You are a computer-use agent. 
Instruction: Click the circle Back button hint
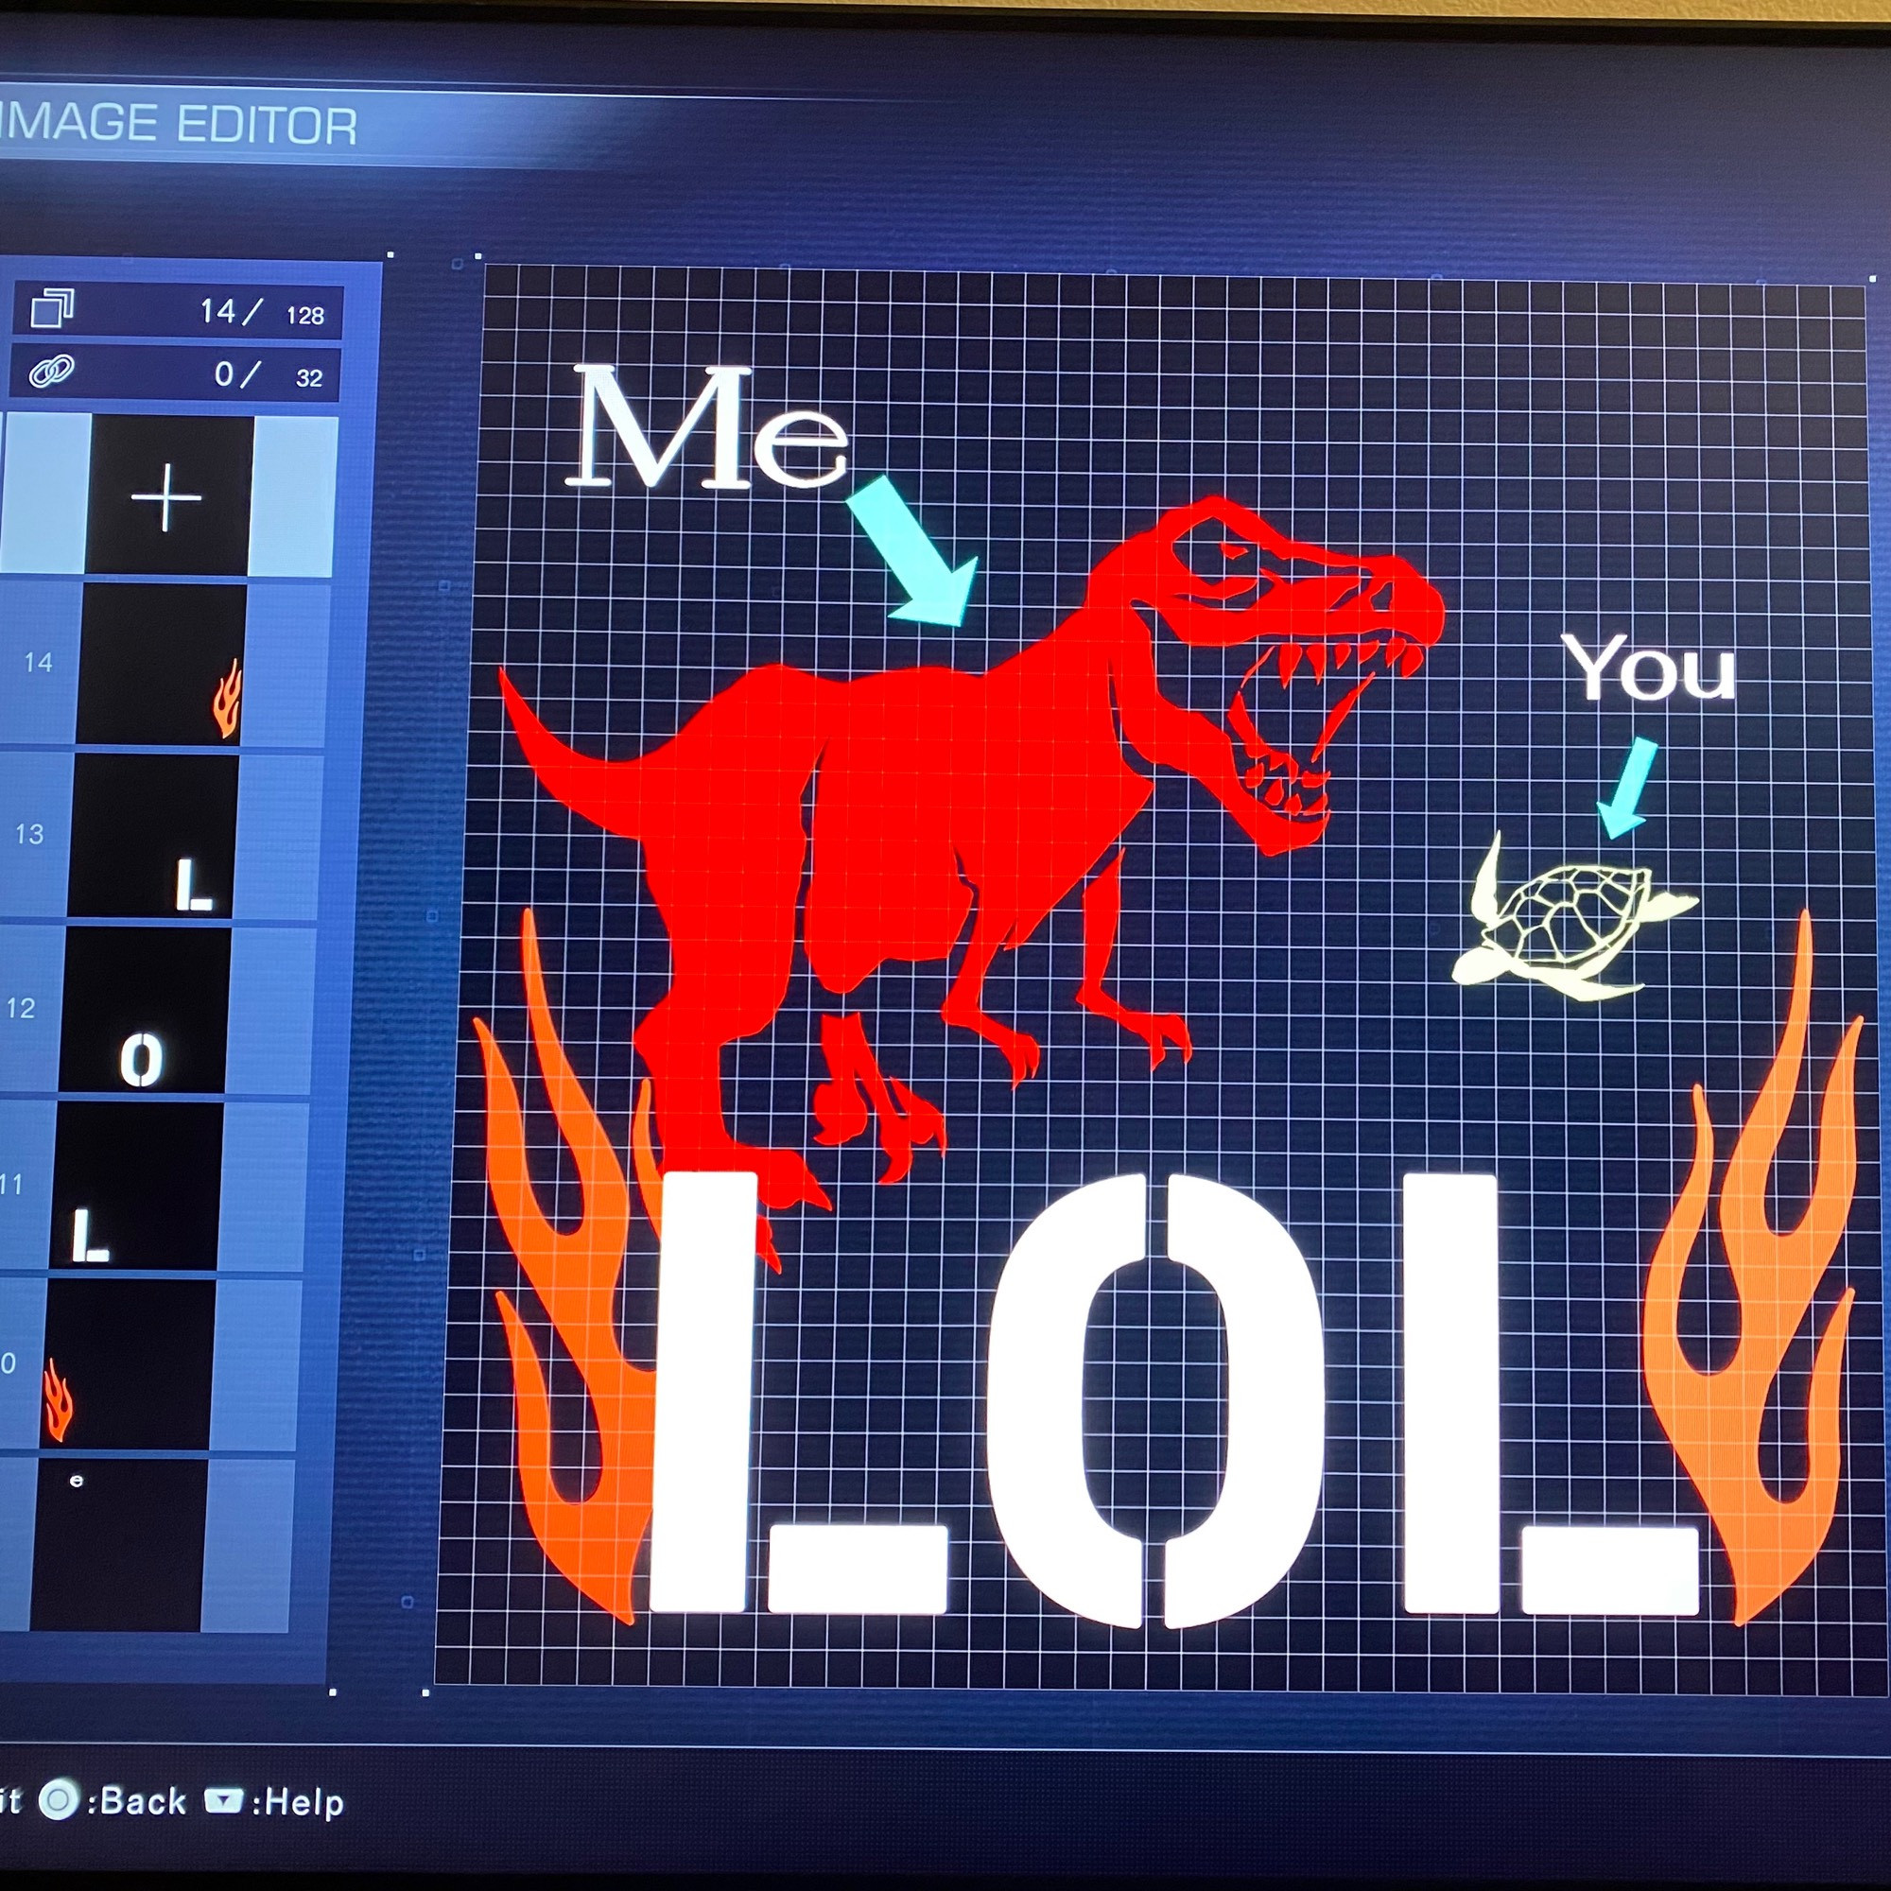[113, 1801]
